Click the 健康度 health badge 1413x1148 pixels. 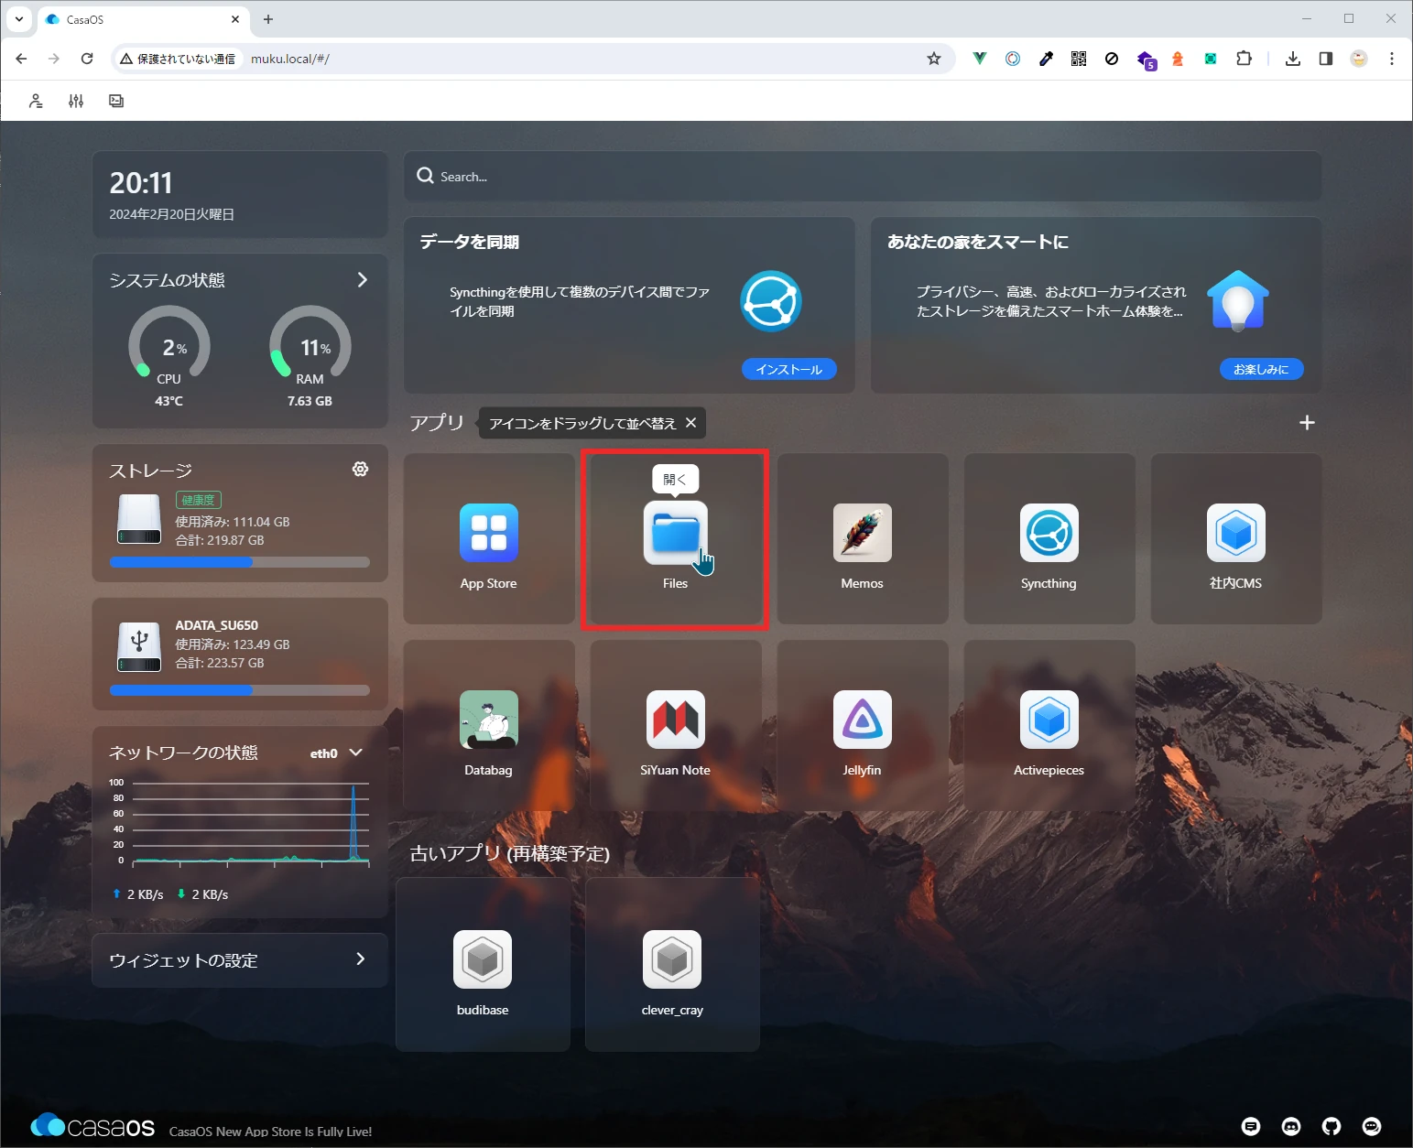click(199, 500)
